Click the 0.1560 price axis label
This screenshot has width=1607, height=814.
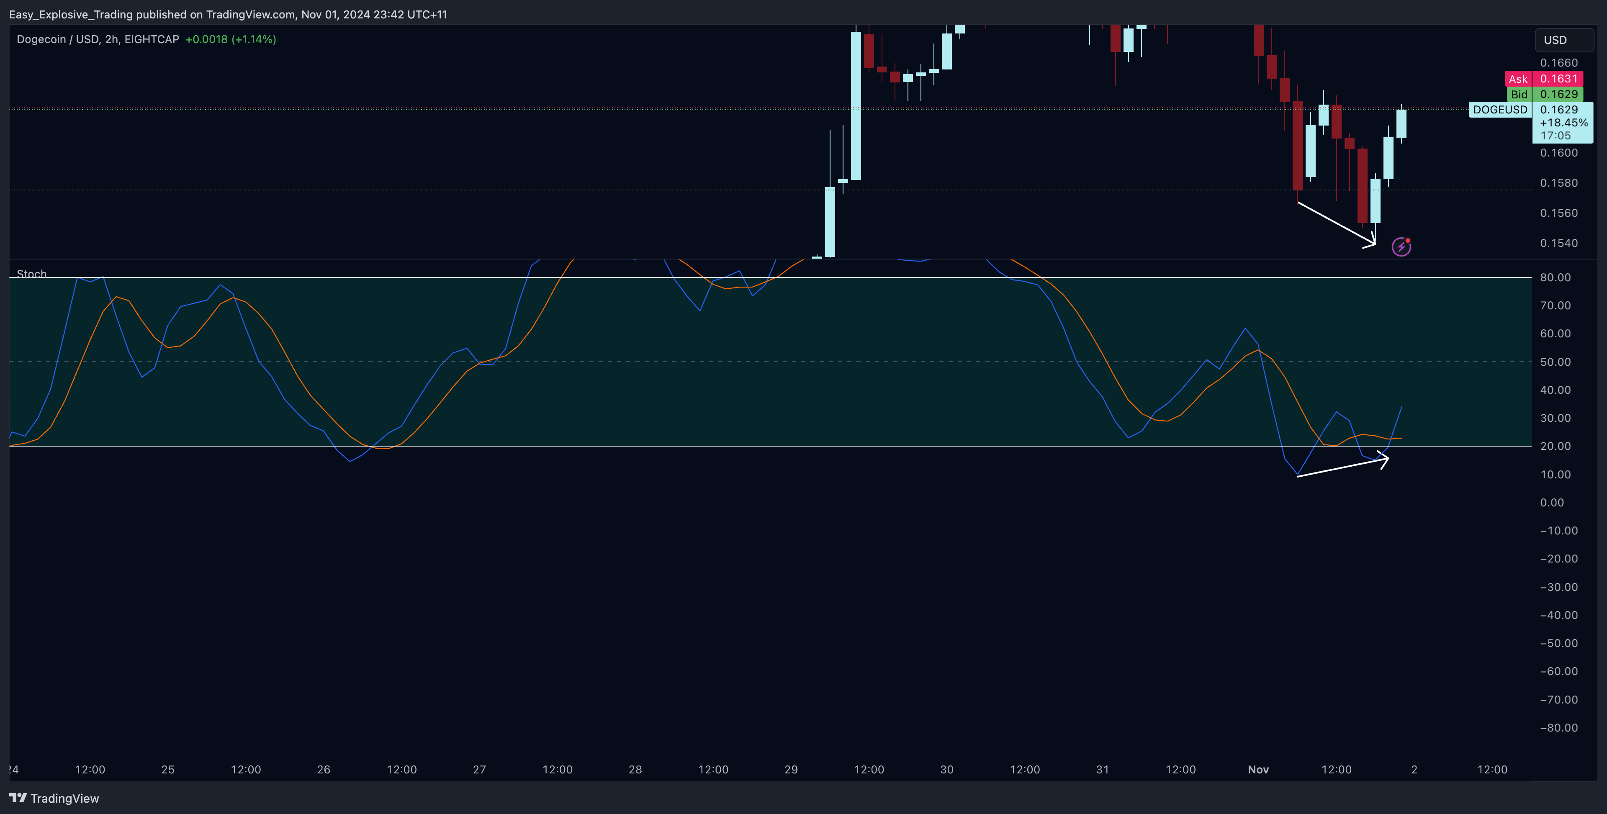[1558, 213]
